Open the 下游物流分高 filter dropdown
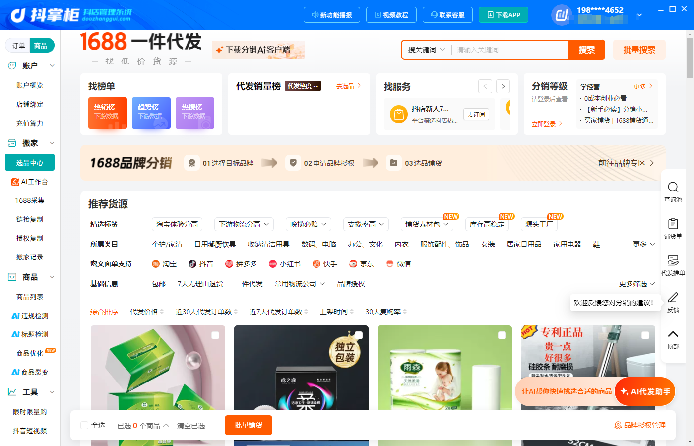The height and width of the screenshot is (446, 694). click(x=244, y=224)
